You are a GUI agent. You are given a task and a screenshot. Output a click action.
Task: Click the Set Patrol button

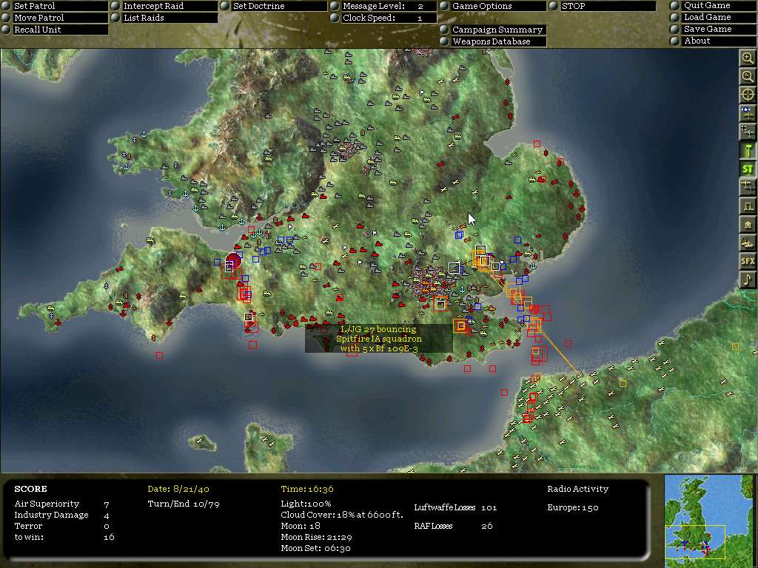pyautogui.click(x=61, y=6)
